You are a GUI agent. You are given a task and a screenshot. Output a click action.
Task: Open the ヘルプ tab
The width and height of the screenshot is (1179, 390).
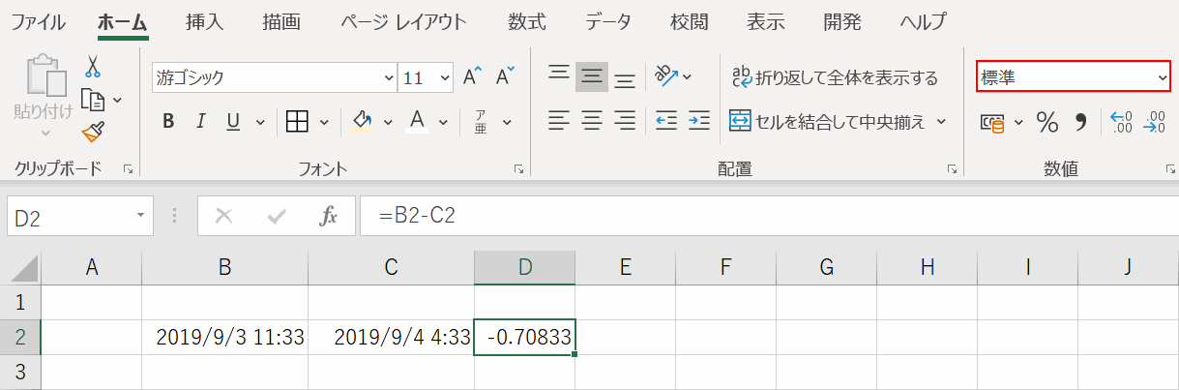pos(923,21)
